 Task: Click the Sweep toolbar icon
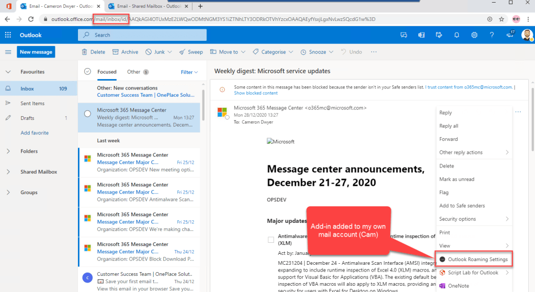point(191,52)
